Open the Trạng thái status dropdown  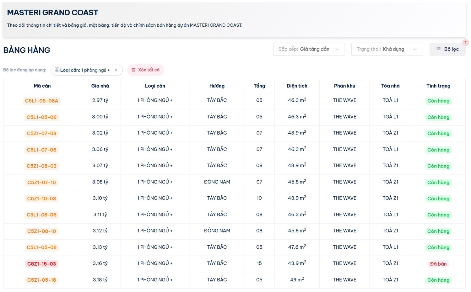pyautogui.click(x=387, y=49)
